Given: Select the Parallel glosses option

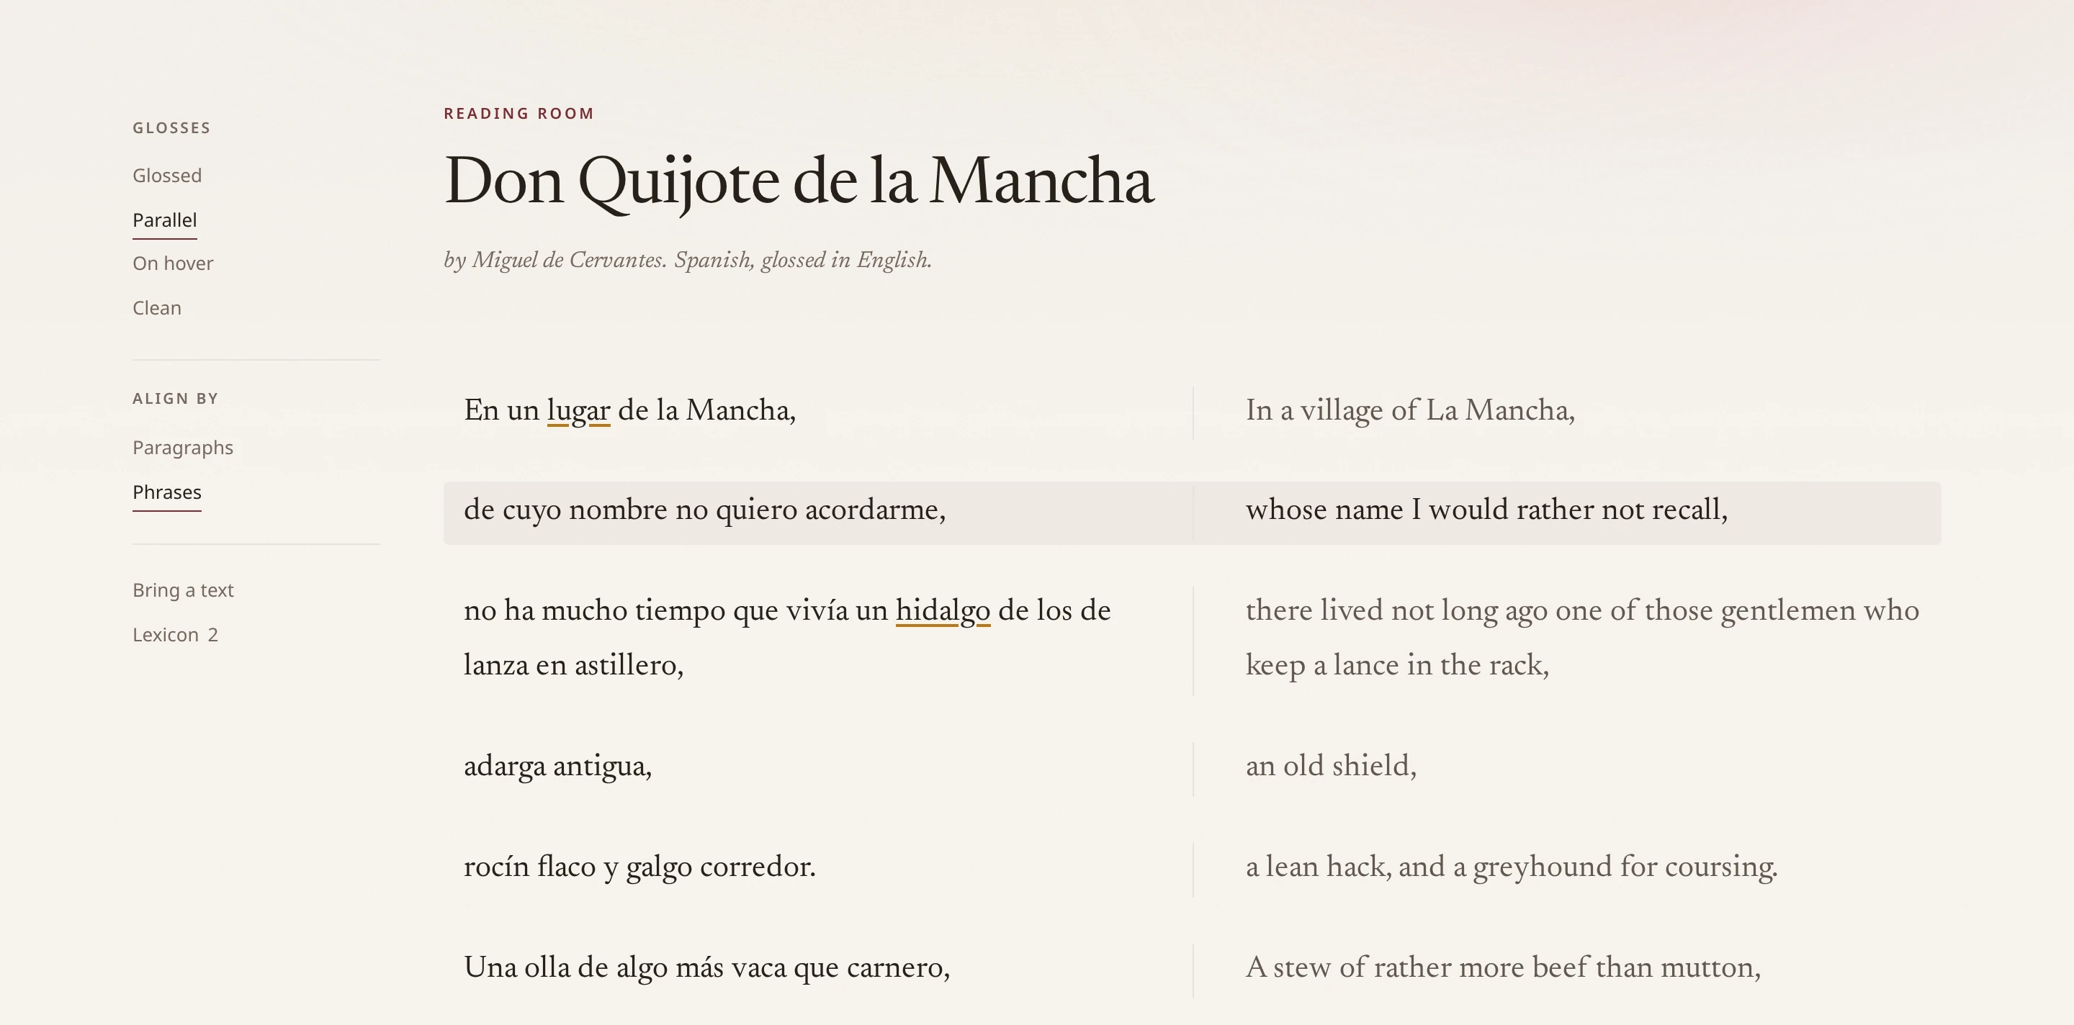Looking at the screenshot, I should 164,220.
